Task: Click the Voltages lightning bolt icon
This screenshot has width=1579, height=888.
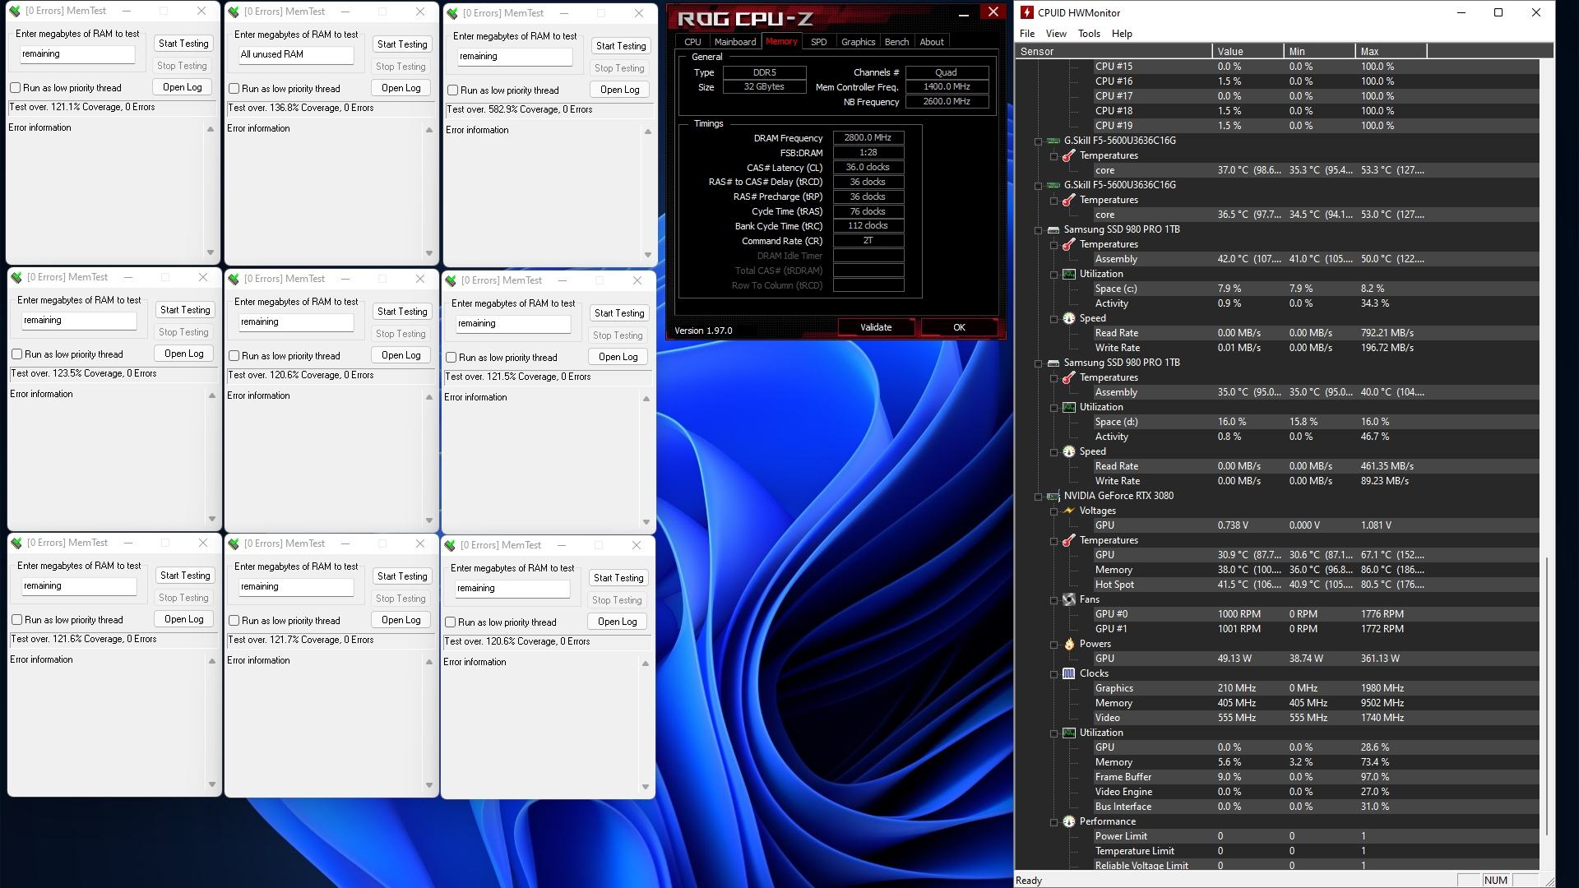Action: [x=1068, y=511]
